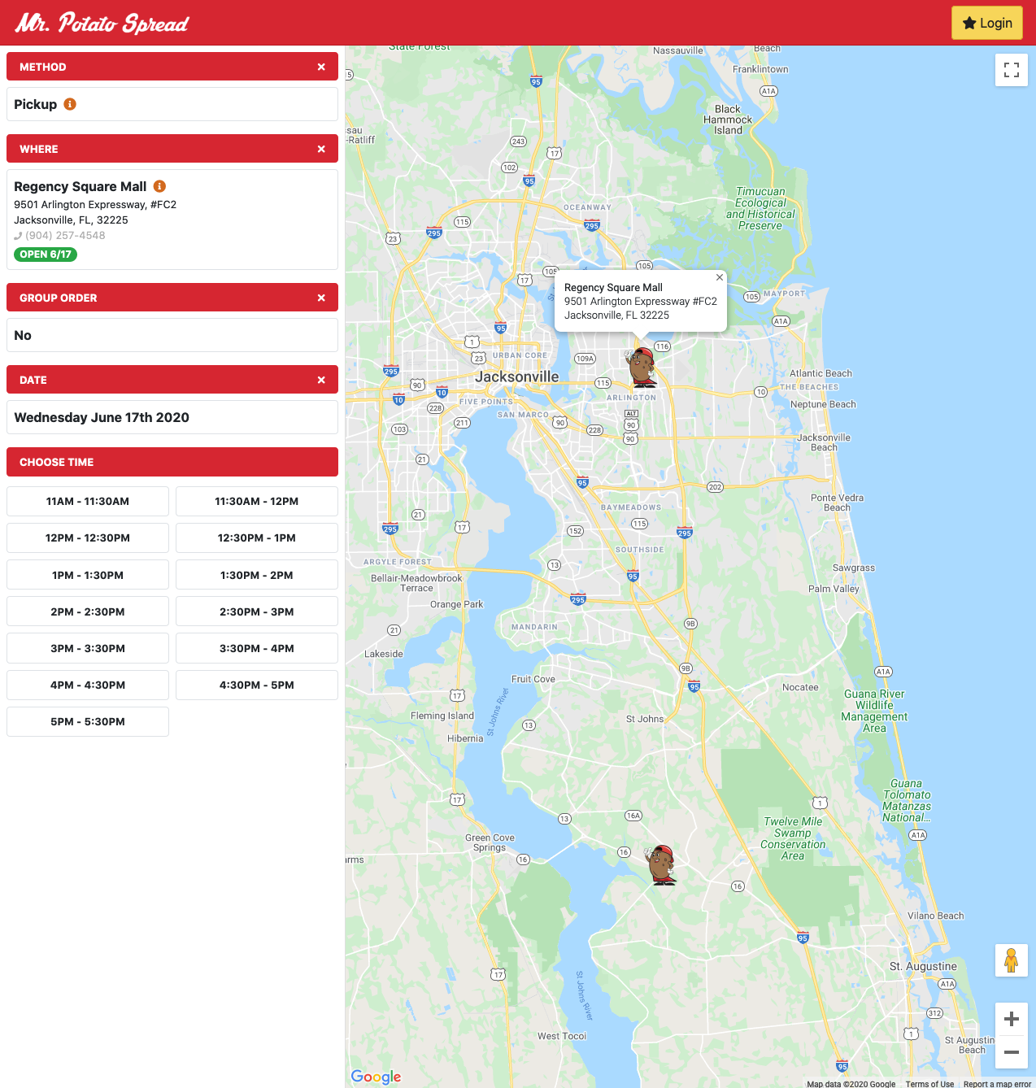This screenshot has width=1036, height=1088.
Task: Click the Jacksonville city label on map
Action: 517,376
